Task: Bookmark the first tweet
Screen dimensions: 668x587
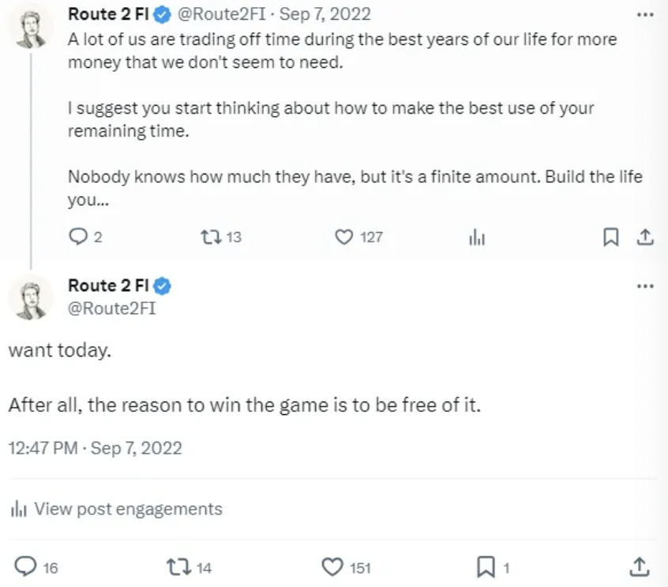Action: click(611, 237)
